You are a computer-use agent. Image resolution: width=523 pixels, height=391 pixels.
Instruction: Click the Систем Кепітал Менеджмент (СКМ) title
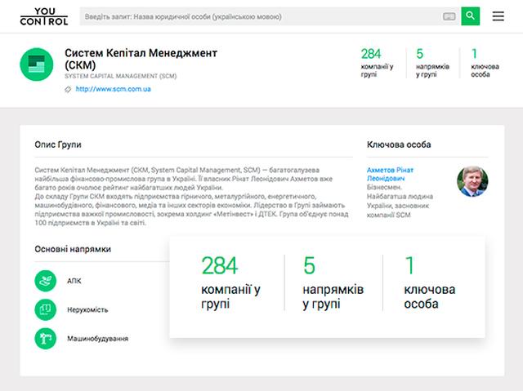(141, 59)
